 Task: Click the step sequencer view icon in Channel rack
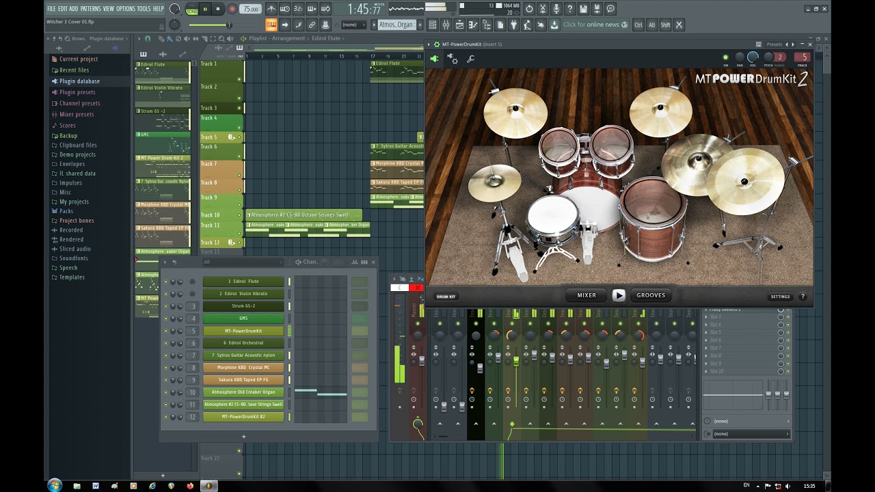(364, 262)
